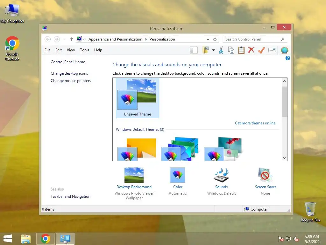
Task: Click the red X Delete toolbar icon
Action: [252, 50]
